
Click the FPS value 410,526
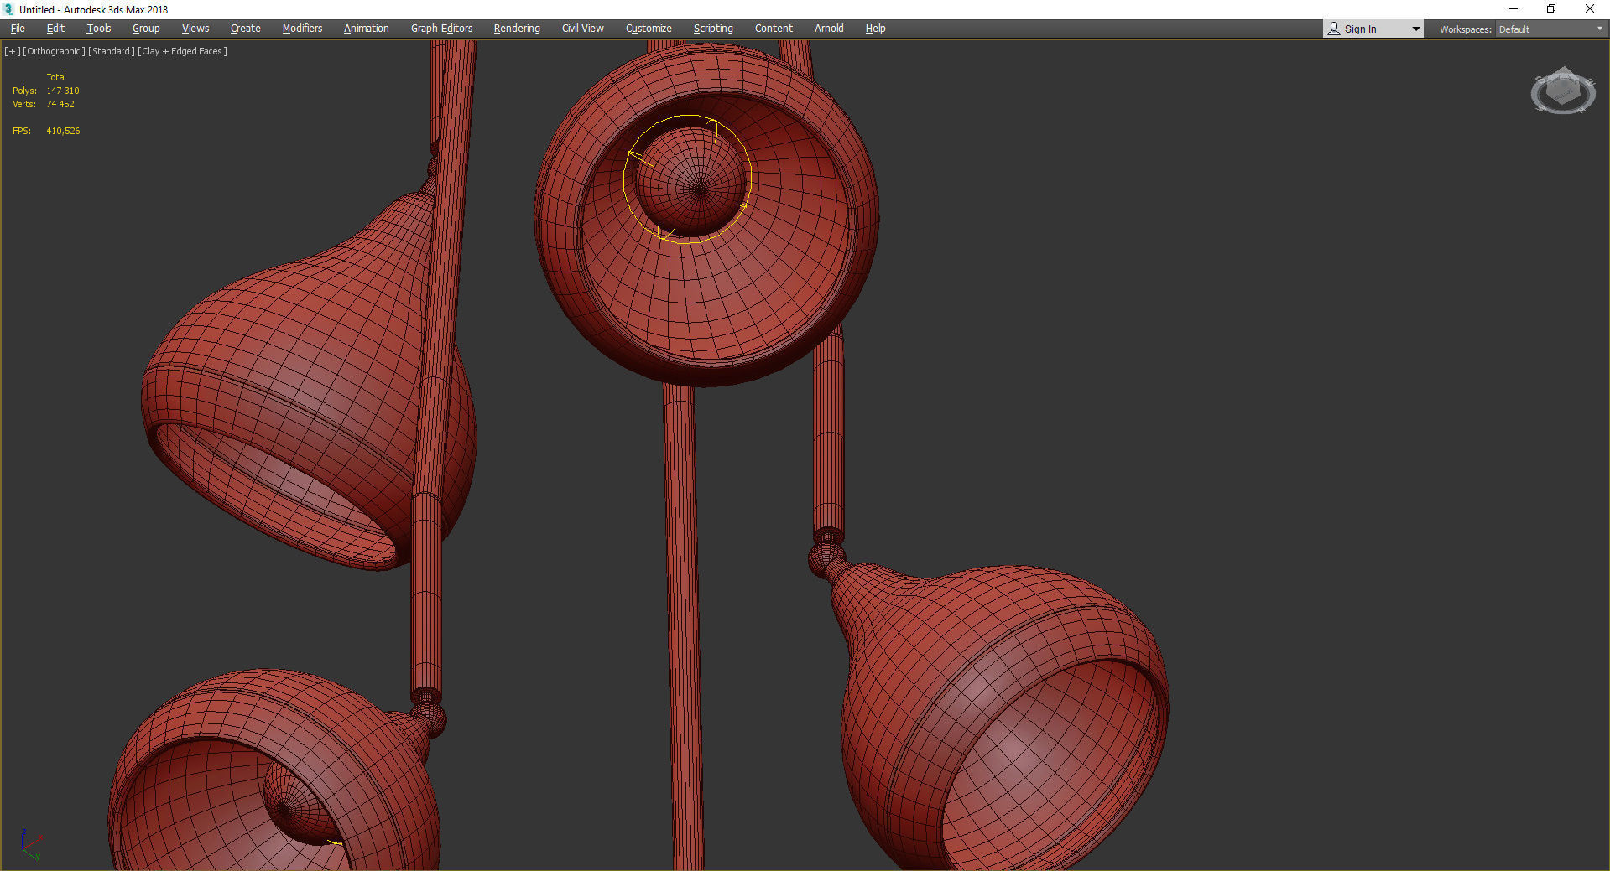[63, 131]
